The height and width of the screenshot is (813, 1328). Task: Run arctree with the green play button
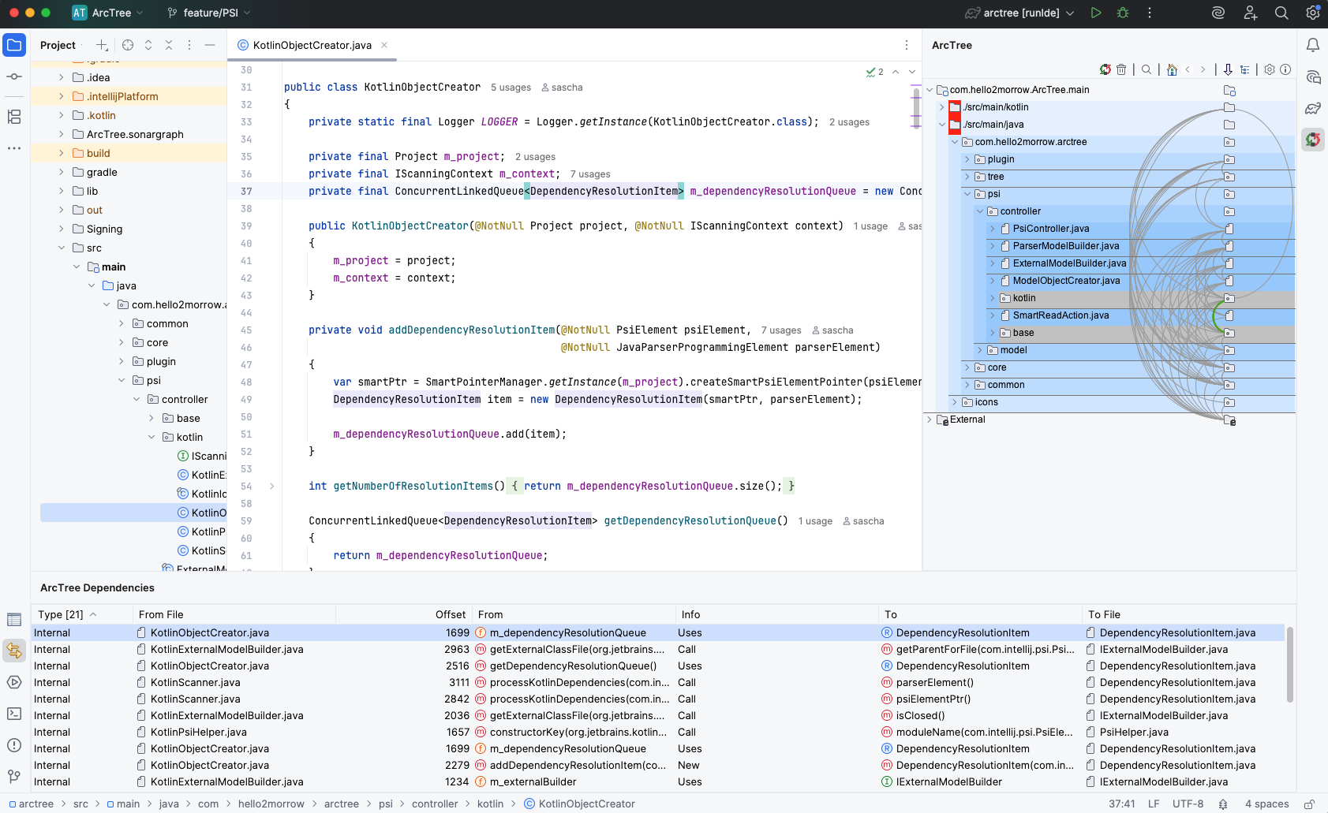click(x=1096, y=13)
